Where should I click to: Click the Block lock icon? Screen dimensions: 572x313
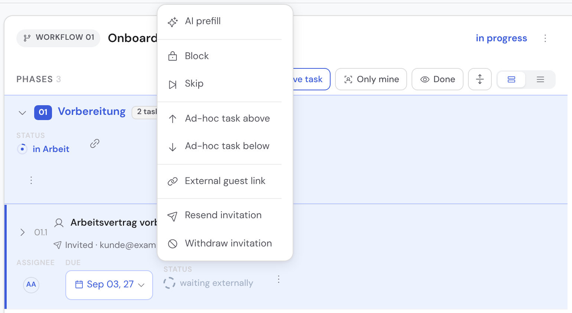pos(173,56)
